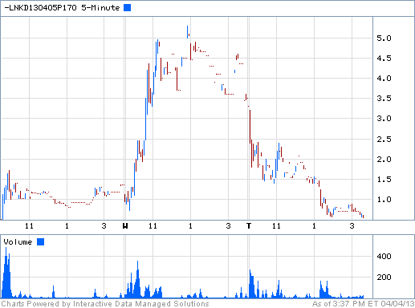Click the 400 volume axis label

click(384, 257)
